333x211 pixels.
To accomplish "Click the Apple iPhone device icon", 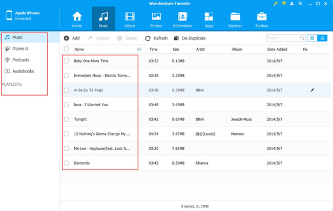I will pos(9,15).
